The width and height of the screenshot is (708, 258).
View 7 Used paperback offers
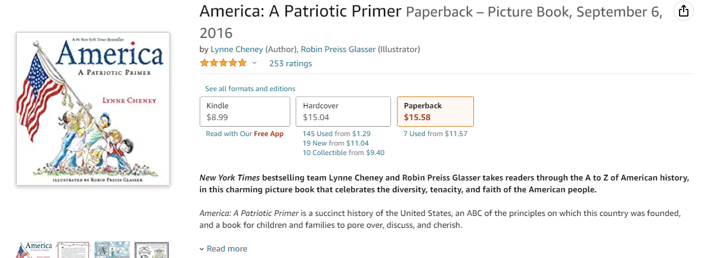tap(435, 134)
